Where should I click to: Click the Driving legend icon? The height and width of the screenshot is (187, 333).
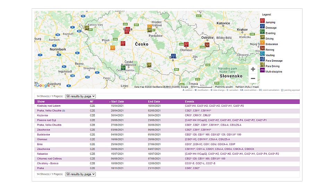262,37
